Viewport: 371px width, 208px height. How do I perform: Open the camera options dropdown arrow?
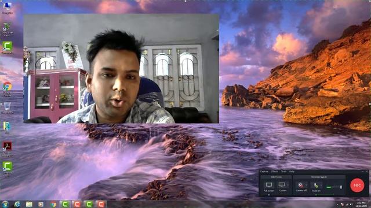coord(307,185)
